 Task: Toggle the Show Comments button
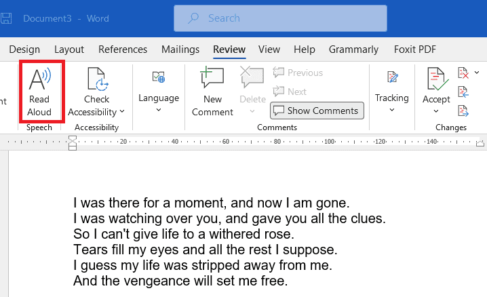tap(317, 111)
